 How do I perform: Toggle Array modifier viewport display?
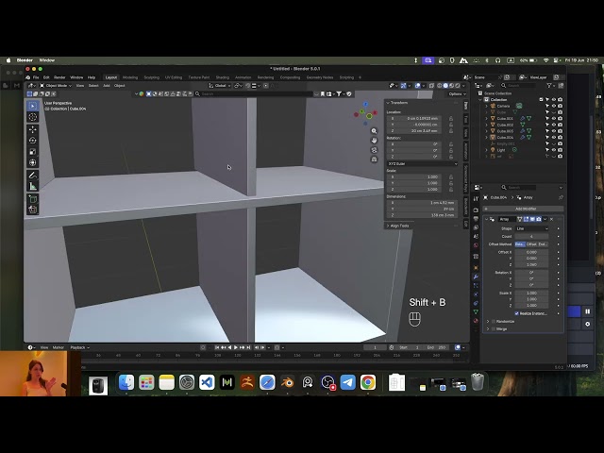point(532,219)
